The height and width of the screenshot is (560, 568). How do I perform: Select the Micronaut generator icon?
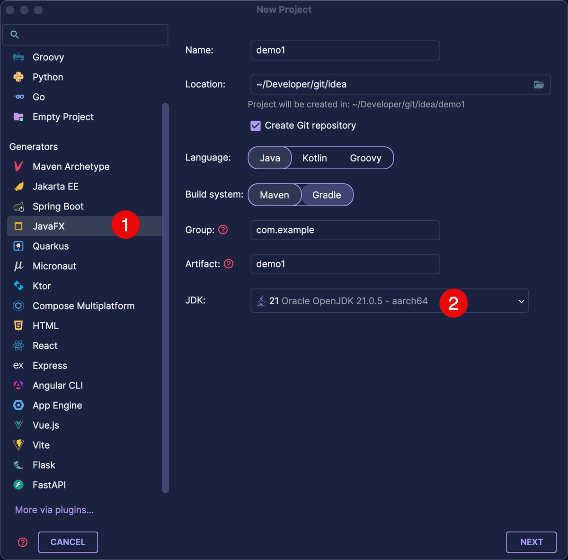point(18,266)
